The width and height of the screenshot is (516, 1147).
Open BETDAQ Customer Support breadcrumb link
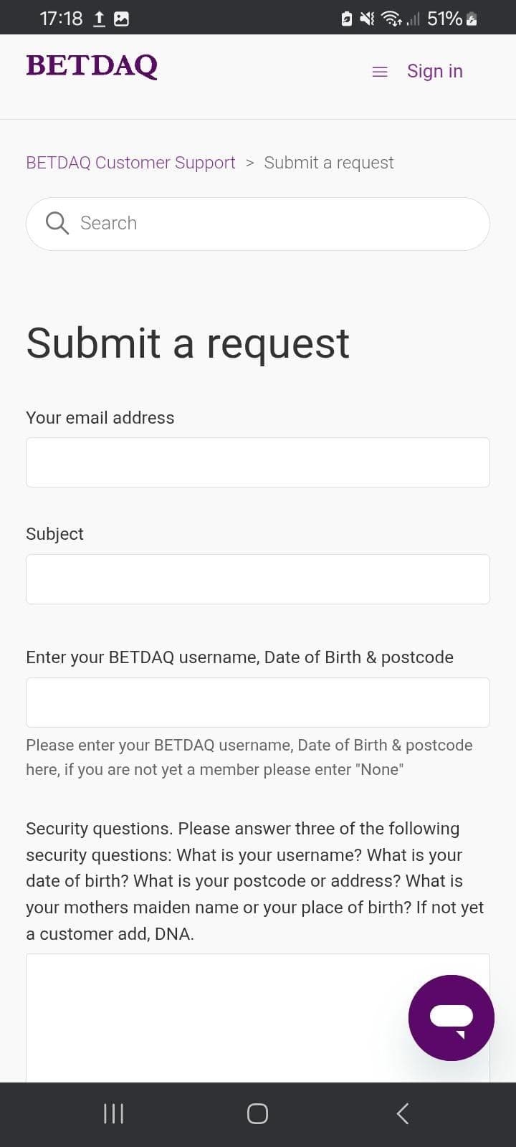pos(130,163)
